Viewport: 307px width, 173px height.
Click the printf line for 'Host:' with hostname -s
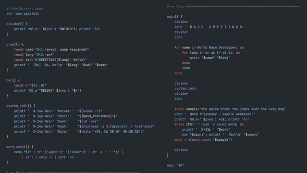pyautogui.click(x=84, y=126)
